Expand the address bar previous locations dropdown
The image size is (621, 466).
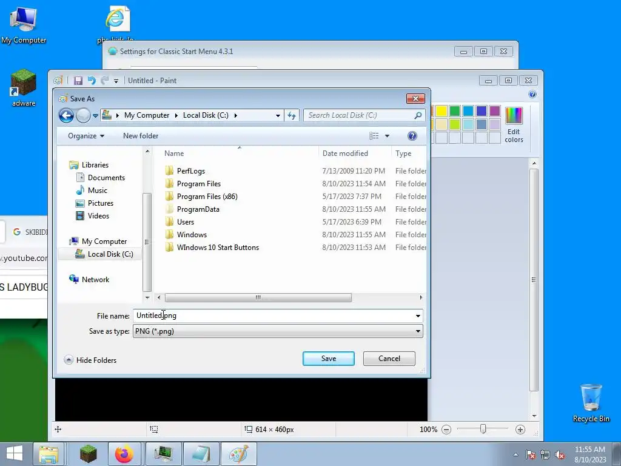pos(278,116)
